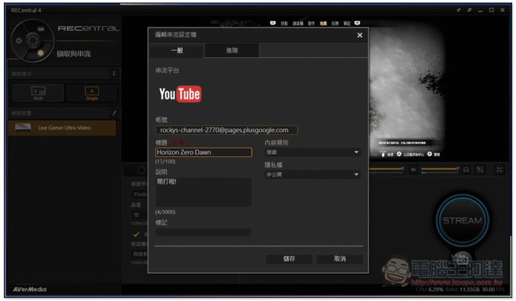Switch to Multi capture mode
The width and height of the screenshot is (516, 301).
click(38, 93)
